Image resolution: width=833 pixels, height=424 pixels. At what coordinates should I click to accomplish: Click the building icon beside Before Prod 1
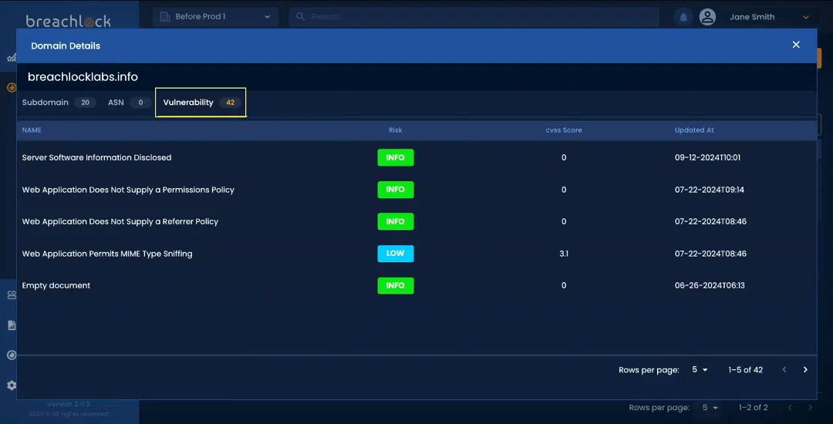click(x=165, y=17)
